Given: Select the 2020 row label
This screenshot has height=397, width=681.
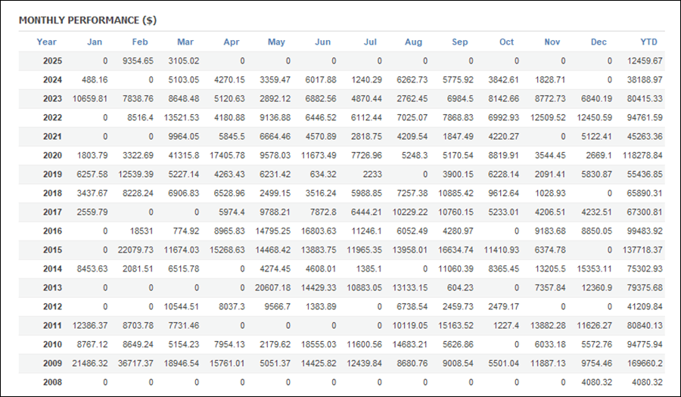Looking at the screenshot, I should [52, 155].
